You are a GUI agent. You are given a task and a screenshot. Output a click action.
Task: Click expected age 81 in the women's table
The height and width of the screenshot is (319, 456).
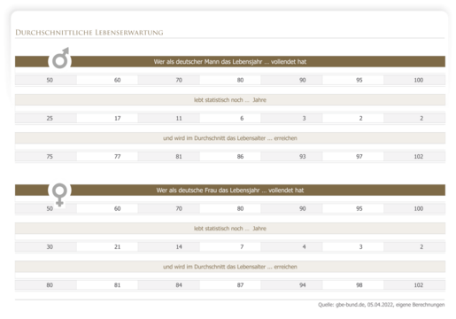(118, 285)
